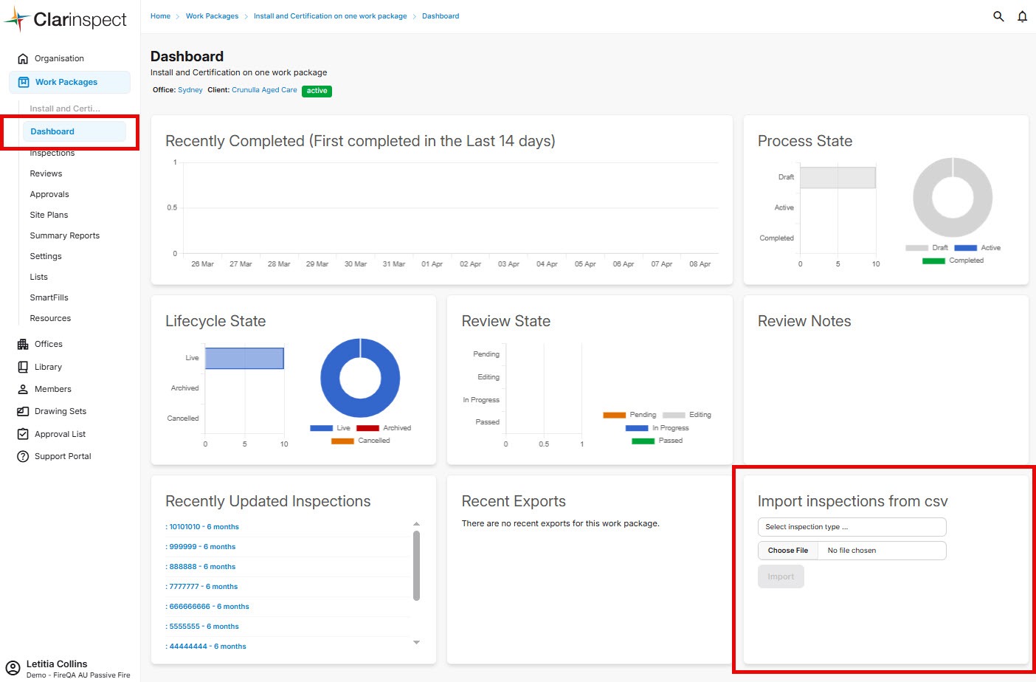Click the Work Packages breadcrumb link
The height and width of the screenshot is (682, 1036).
pos(212,16)
